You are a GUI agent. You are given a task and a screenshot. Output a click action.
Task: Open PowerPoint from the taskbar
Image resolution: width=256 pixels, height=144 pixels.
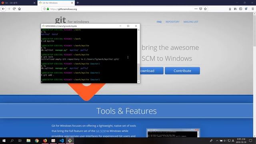click(x=53, y=140)
